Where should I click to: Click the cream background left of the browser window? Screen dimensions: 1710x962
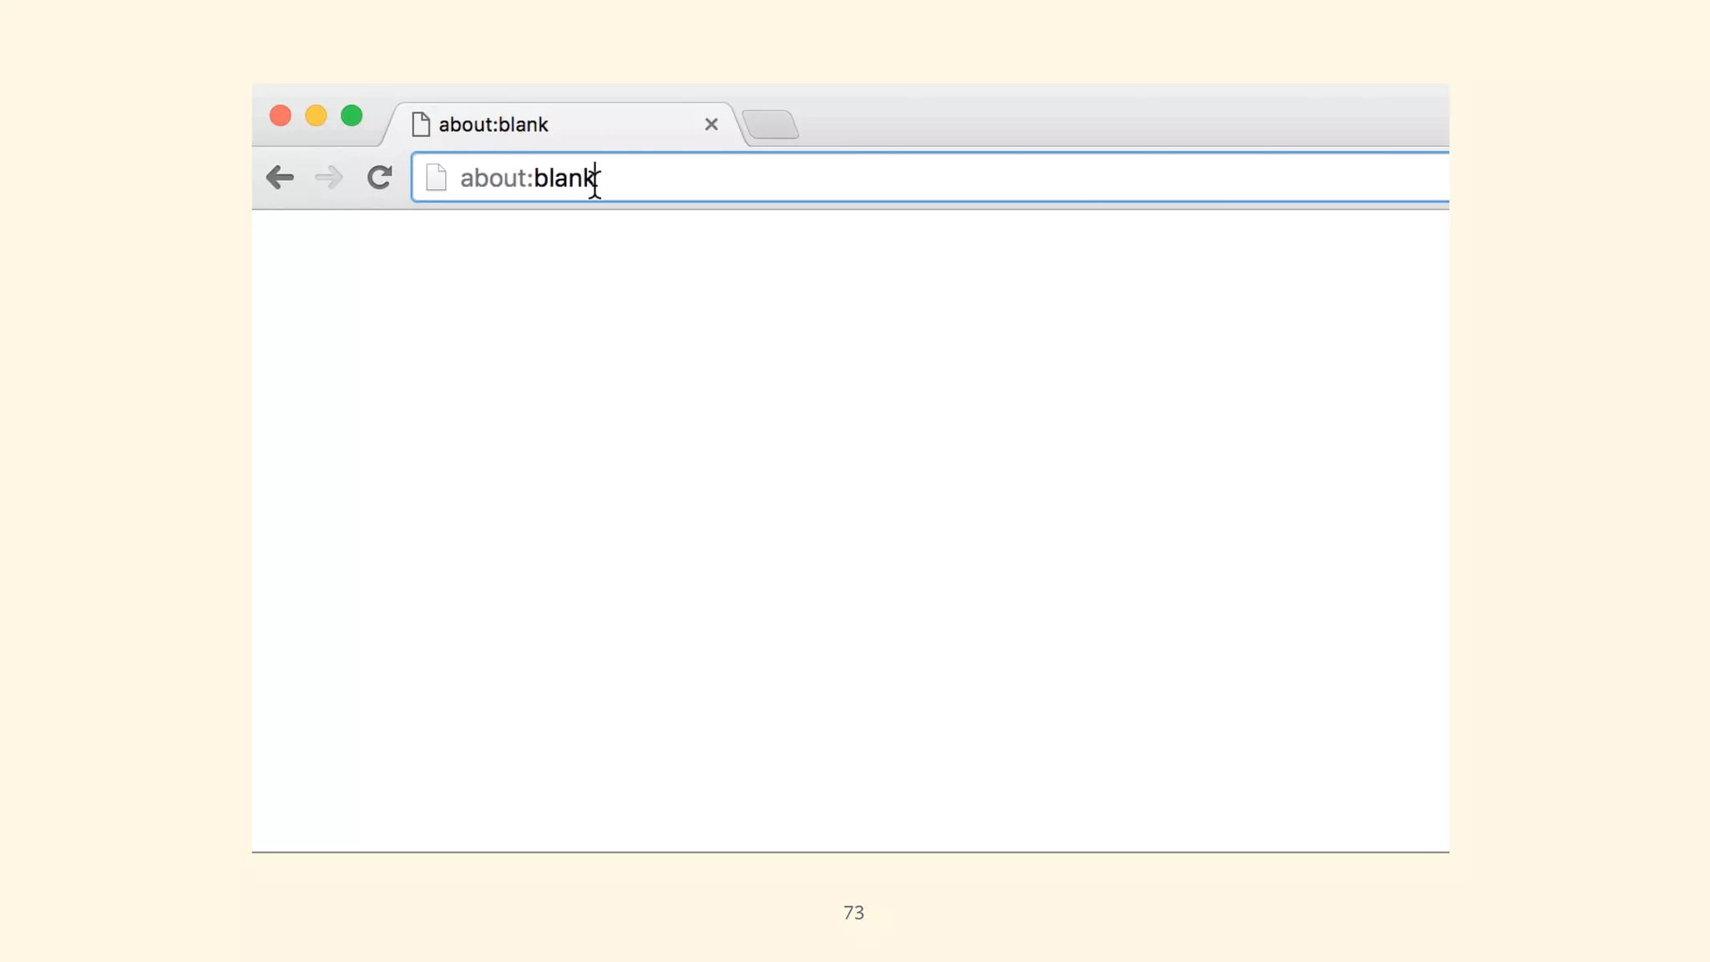[x=125, y=481]
